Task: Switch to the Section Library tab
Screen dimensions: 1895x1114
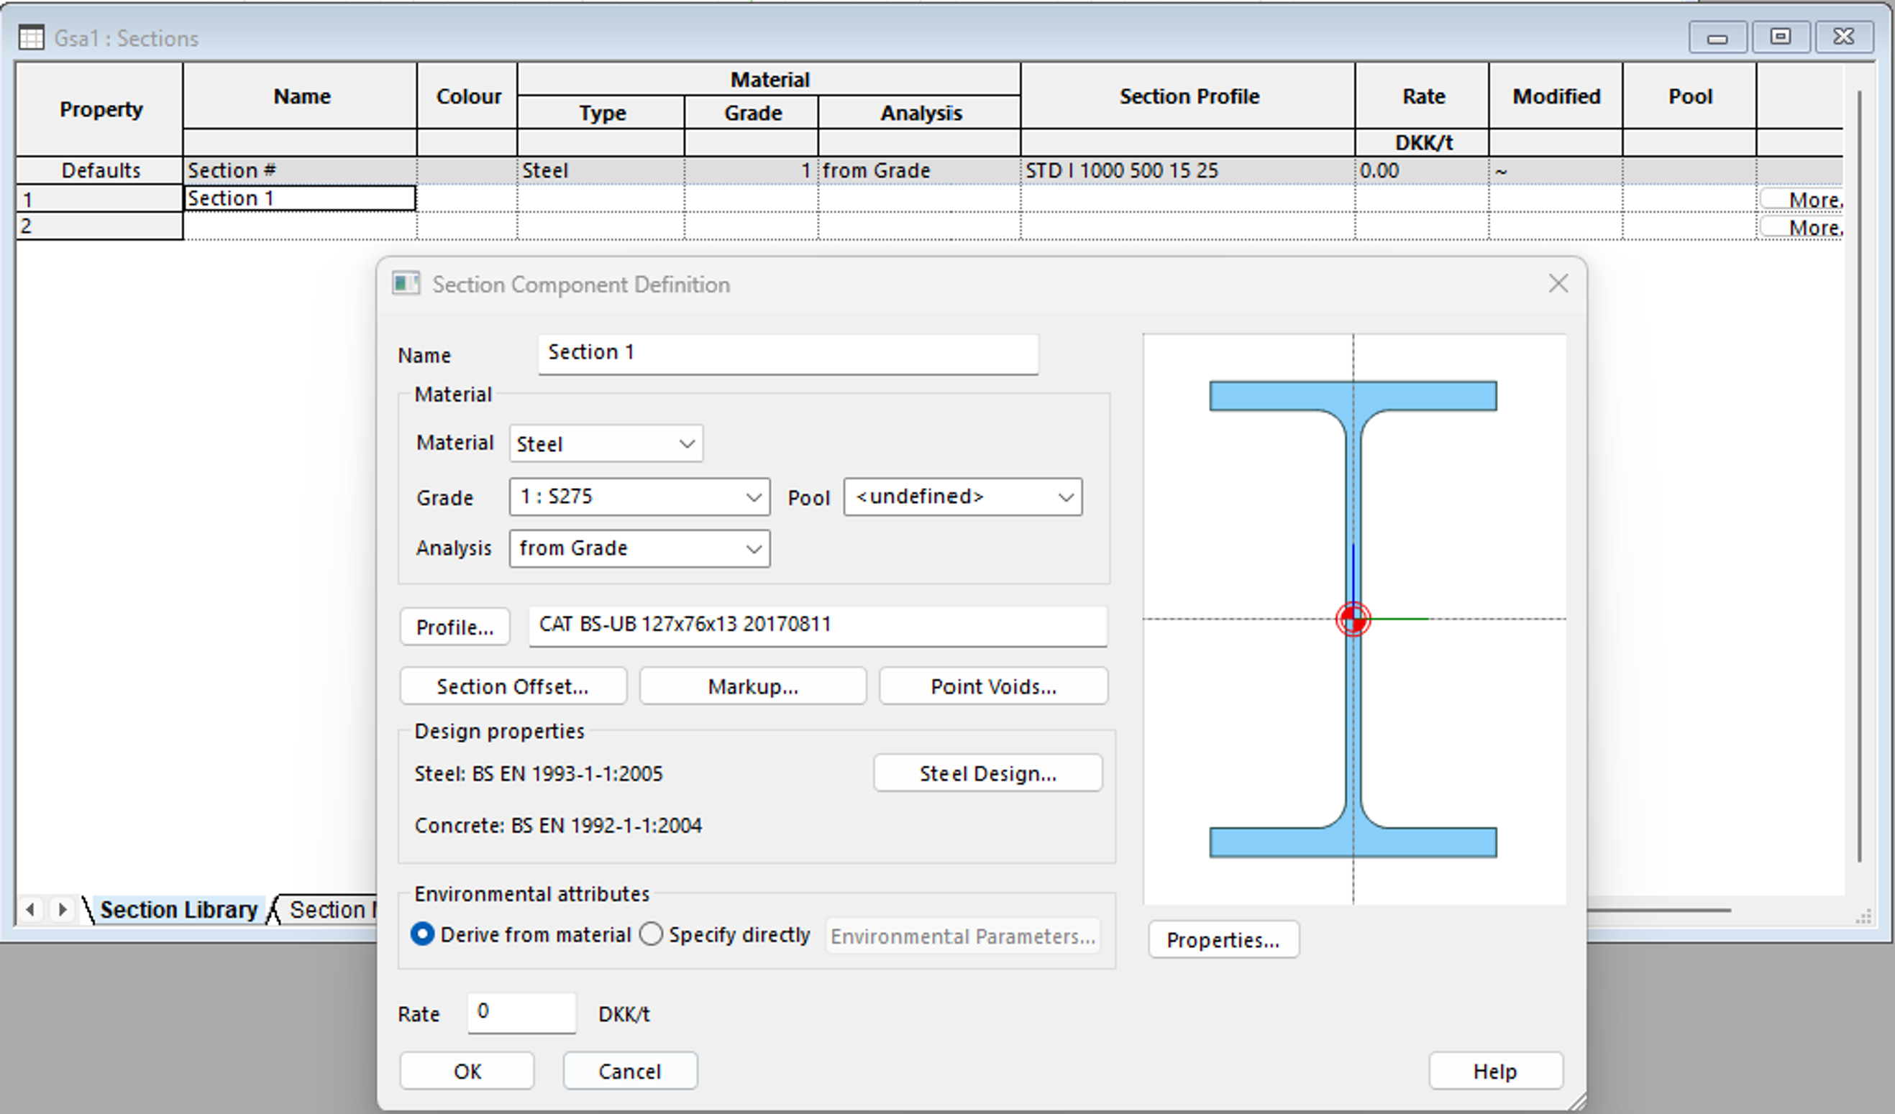Action: click(178, 910)
